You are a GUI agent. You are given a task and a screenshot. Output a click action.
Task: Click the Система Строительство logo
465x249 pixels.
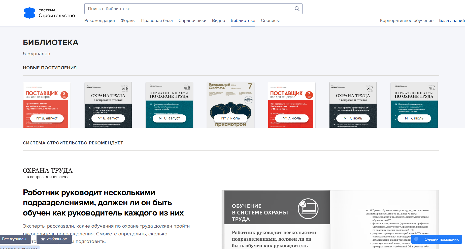pos(50,13)
